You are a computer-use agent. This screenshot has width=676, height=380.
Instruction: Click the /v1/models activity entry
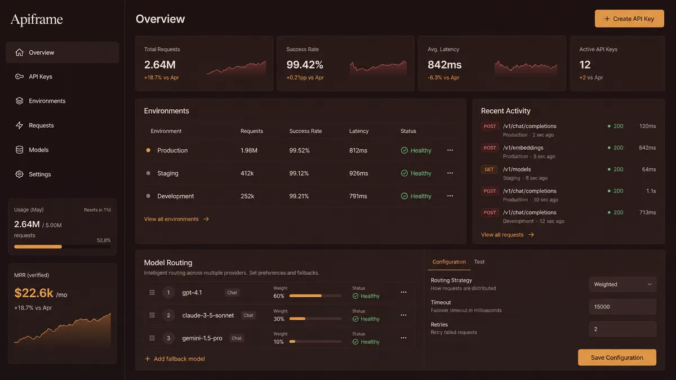pyautogui.click(x=568, y=173)
